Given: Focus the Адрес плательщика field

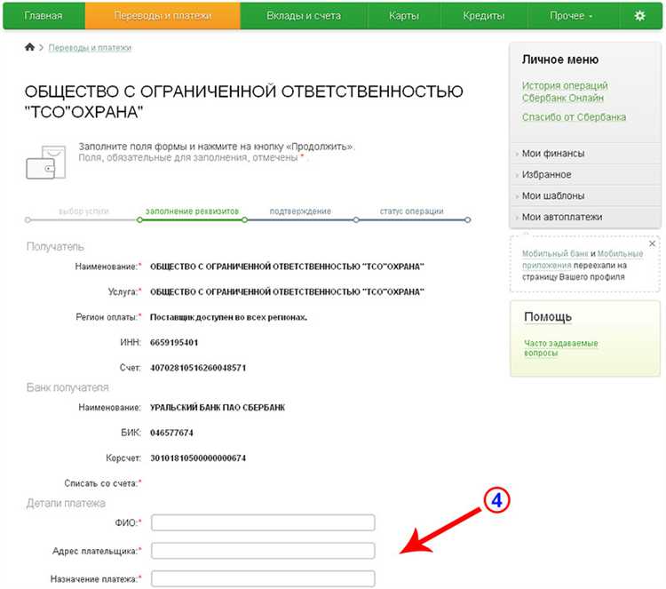Looking at the screenshot, I should (x=263, y=551).
